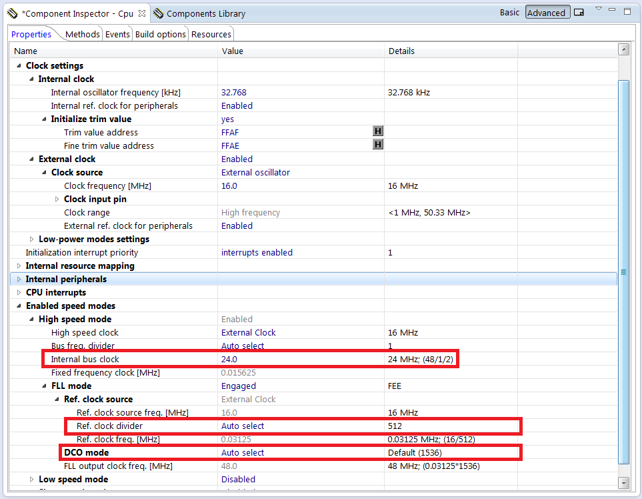
Task: Collapse the Ref. clock source group
Action: (57, 400)
